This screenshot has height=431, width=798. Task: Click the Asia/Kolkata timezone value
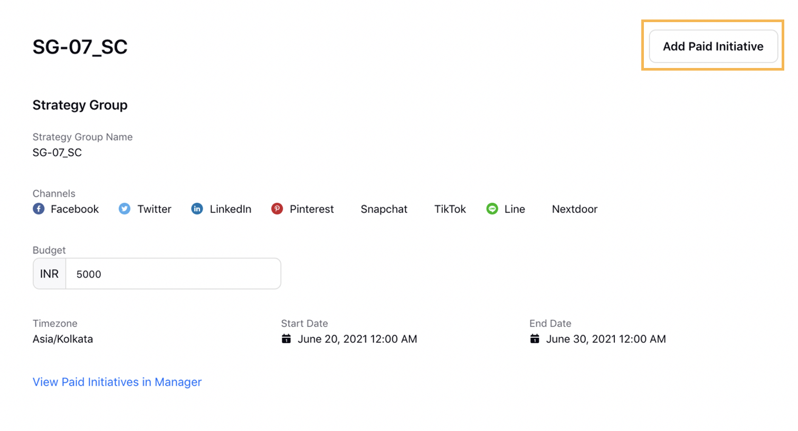63,339
